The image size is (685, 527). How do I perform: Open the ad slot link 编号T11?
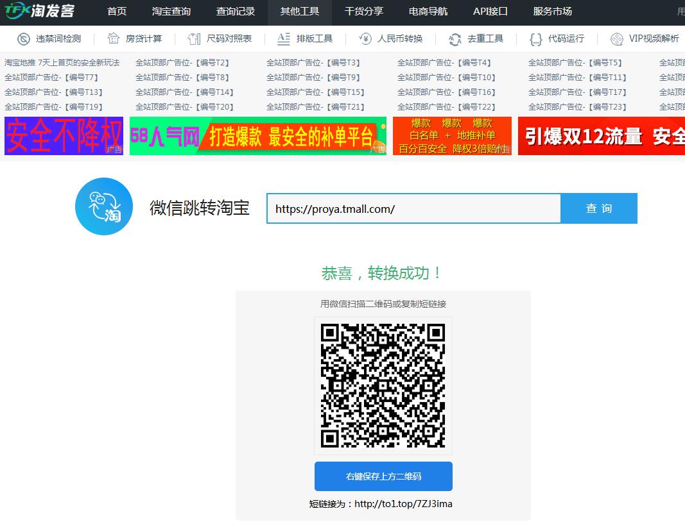click(x=578, y=78)
